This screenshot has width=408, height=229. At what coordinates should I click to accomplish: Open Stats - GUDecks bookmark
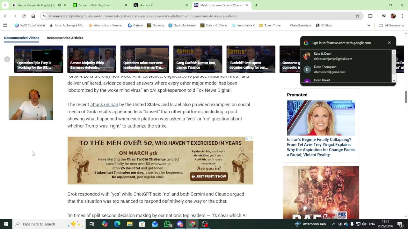point(214,25)
